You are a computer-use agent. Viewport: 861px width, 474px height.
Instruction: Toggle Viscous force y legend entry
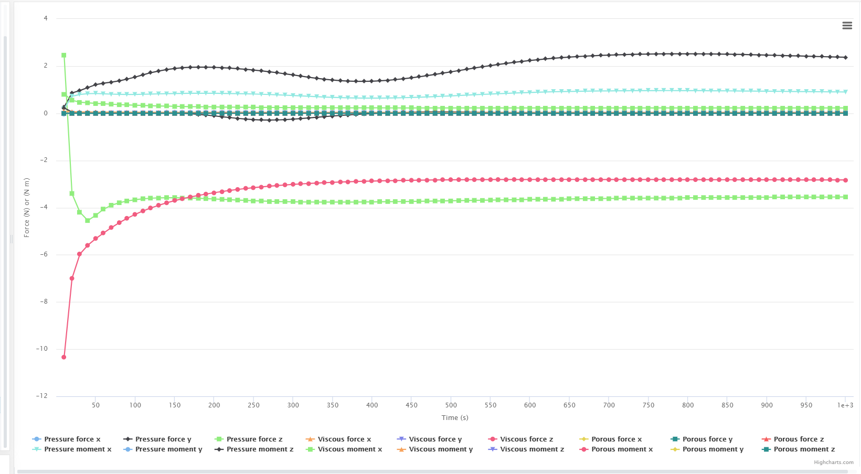435,439
